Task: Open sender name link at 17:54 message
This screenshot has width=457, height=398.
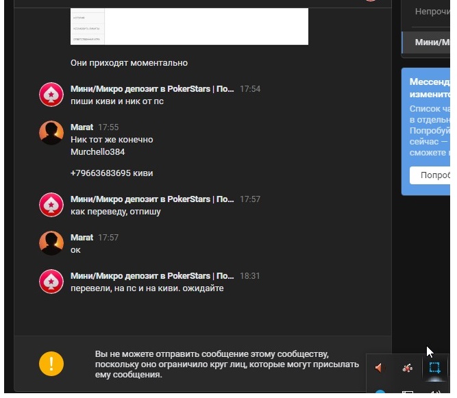Action: [x=152, y=89]
